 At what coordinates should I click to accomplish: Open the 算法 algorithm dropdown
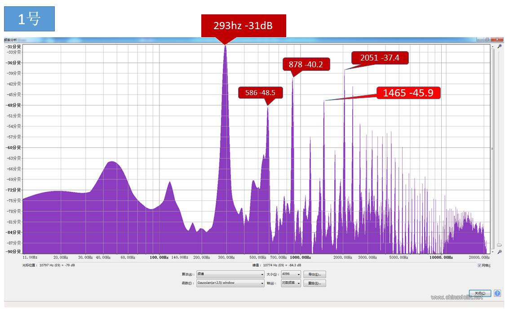(x=230, y=274)
